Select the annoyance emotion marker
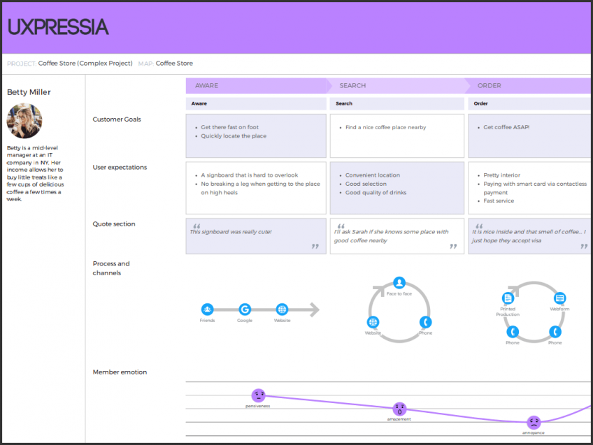This screenshot has height=445, width=593. point(534,423)
